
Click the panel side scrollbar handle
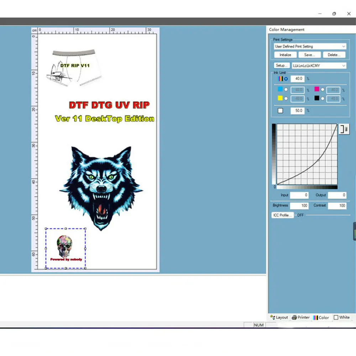(x=355, y=231)
